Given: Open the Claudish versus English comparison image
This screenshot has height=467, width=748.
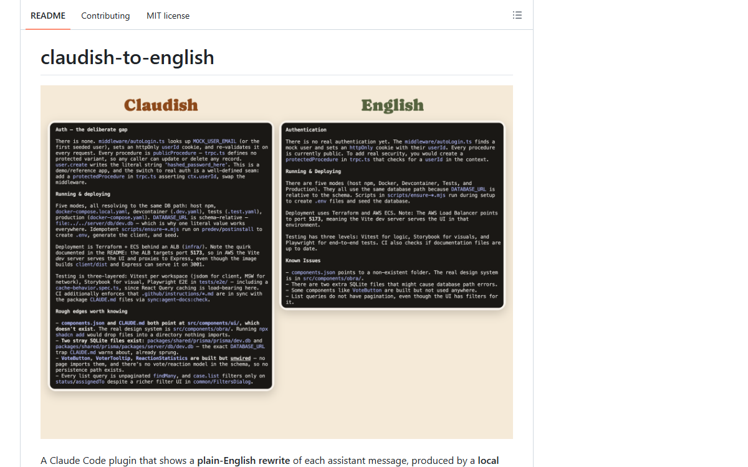Looking at the screenshot, I should pyautogui.click(x=277, y=262).
